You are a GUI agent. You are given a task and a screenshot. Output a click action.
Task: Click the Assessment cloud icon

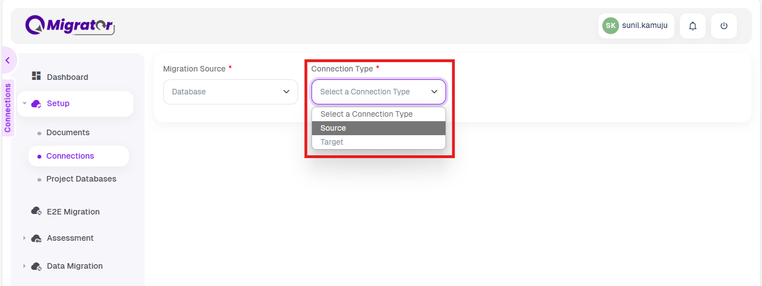tap(36, 238)
